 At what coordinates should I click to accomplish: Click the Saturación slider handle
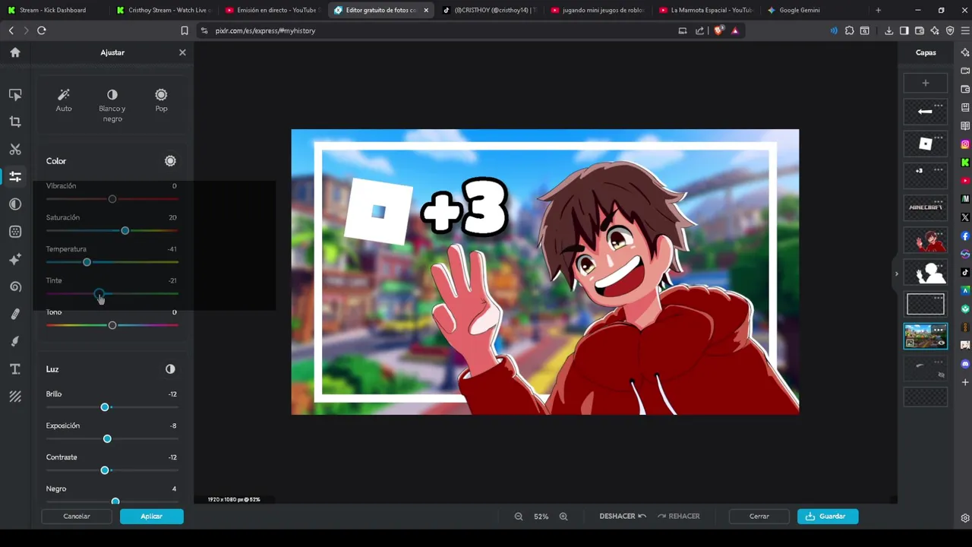125,230
